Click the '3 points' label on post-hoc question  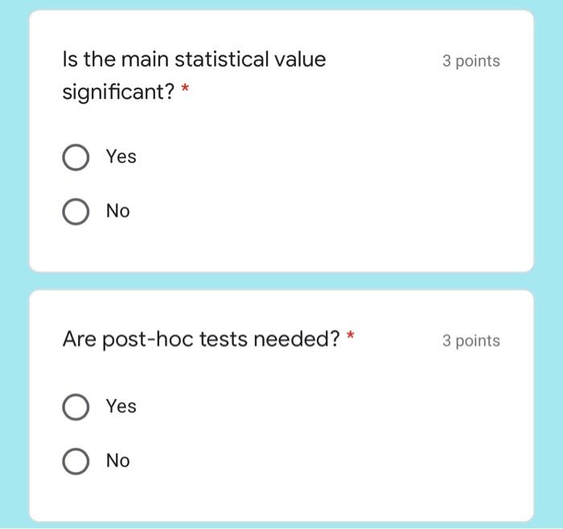(471, 341)
